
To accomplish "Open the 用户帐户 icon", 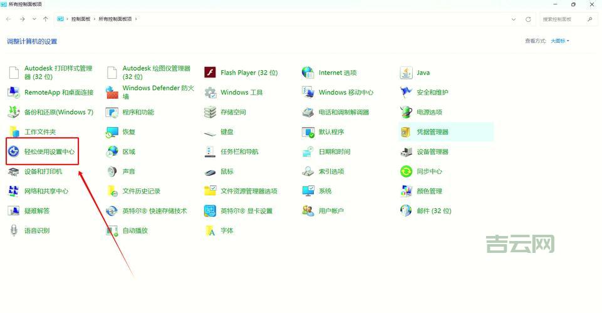I will pyautogui.click(x=308, y=211).
